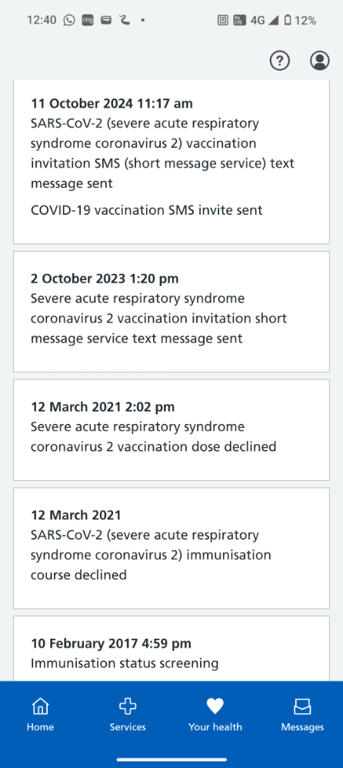The height and width of the screenshot is (768, 343).
Task: Tap the Messages envelope icon
Action: 302,706
